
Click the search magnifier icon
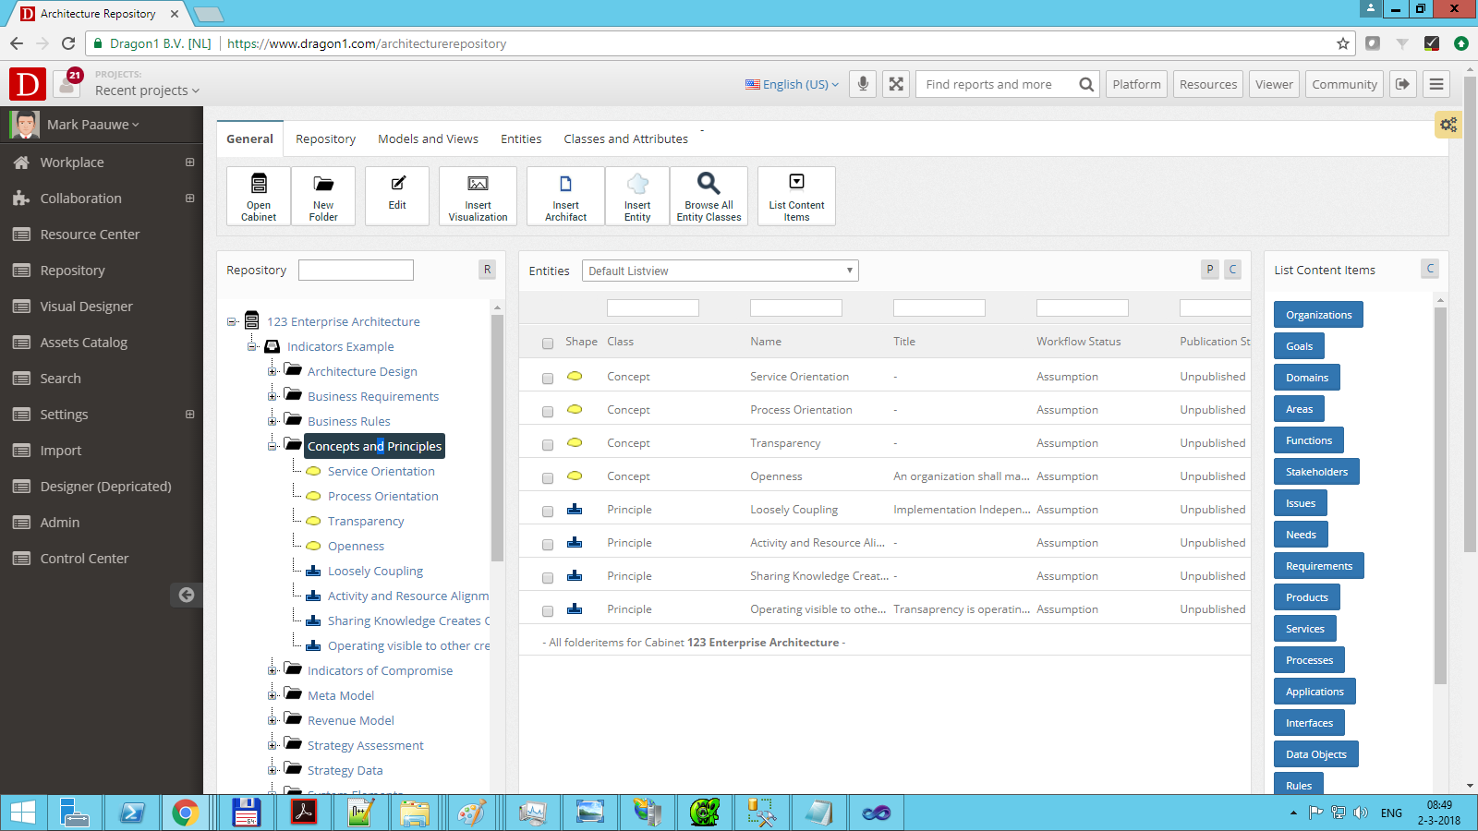(1086, 84)
